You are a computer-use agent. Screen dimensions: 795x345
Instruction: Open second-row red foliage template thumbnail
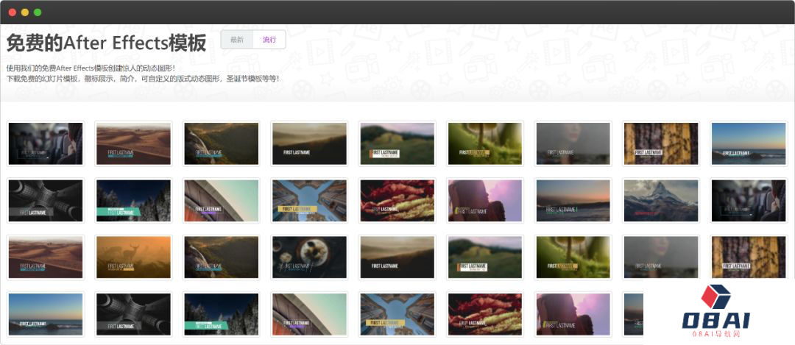tap(397, 201)
